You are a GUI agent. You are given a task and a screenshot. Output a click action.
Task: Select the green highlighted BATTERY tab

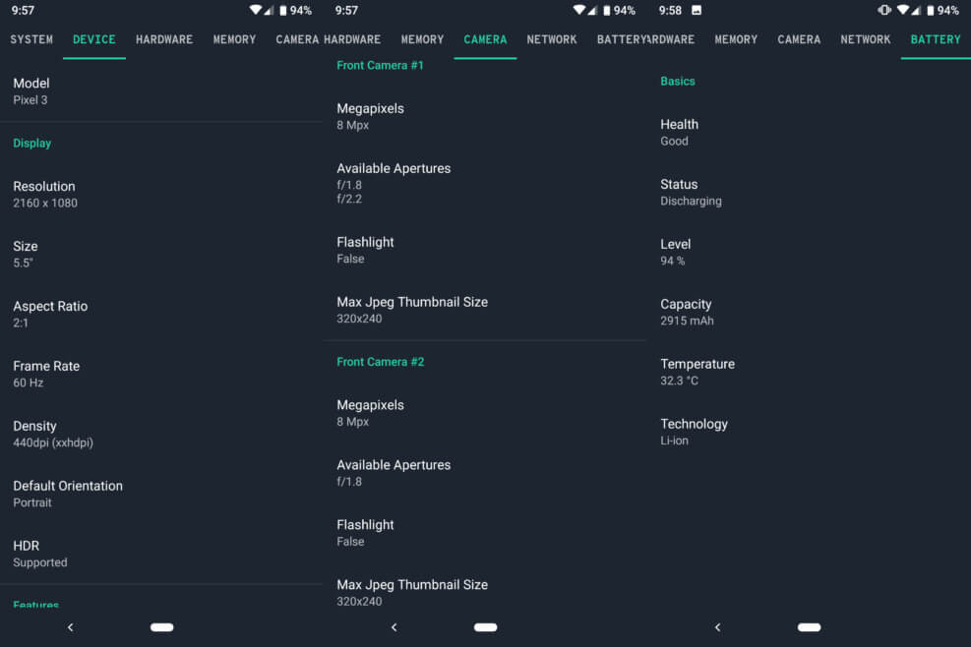(935, 39)
